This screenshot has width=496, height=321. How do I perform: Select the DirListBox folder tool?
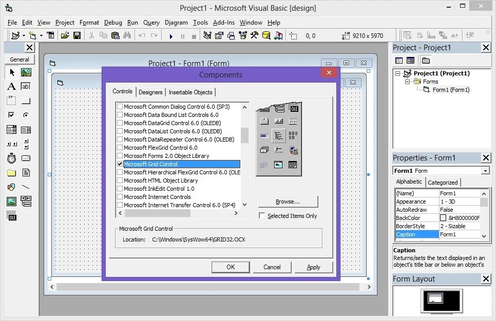pyautogui.click(x=11, y=172)
